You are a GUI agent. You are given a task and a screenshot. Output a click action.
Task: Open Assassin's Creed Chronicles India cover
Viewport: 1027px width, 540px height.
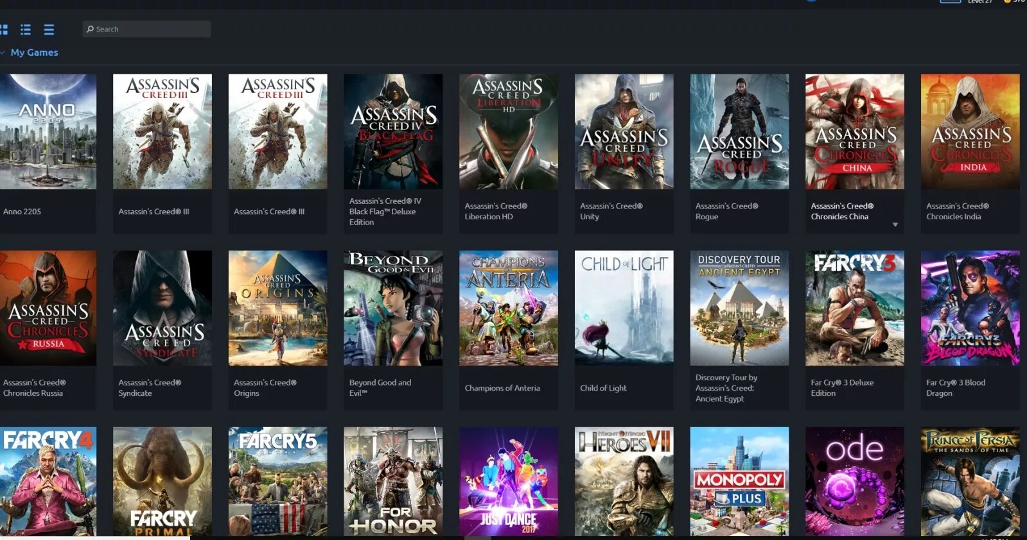pyautogui.click(x=970, y=131)
